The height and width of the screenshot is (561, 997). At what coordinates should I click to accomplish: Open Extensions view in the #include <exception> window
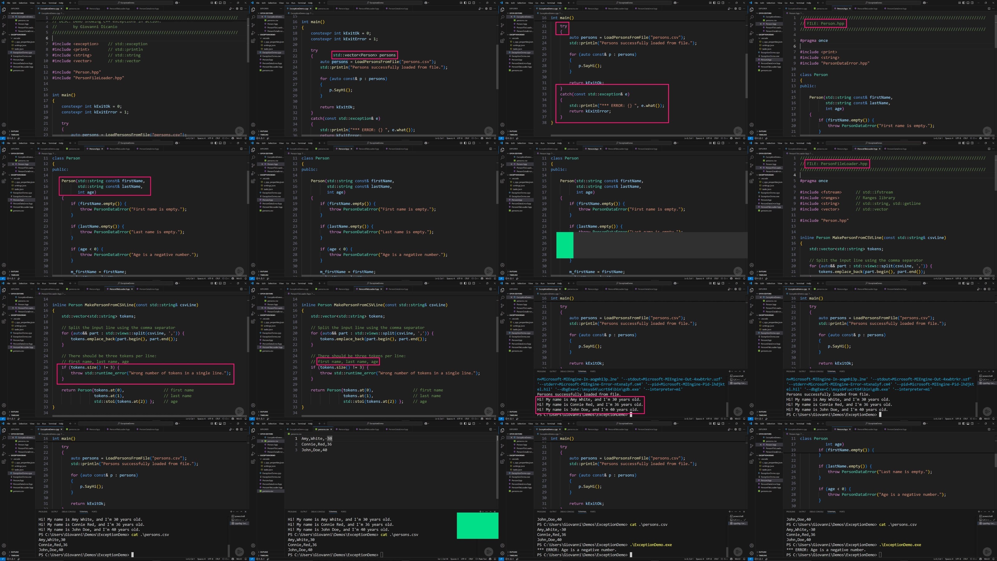[4, 41]
